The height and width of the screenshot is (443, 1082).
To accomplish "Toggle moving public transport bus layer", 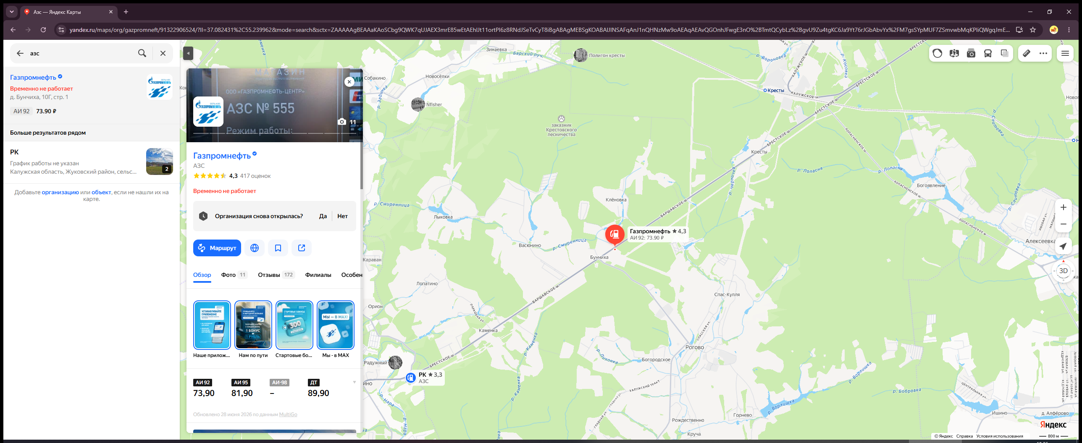I will click(987, 53).
